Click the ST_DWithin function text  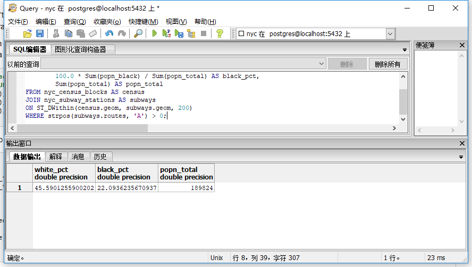point(55,108)
